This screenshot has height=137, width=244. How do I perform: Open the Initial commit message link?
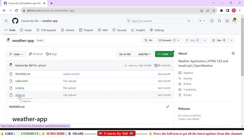pos(71,74)
